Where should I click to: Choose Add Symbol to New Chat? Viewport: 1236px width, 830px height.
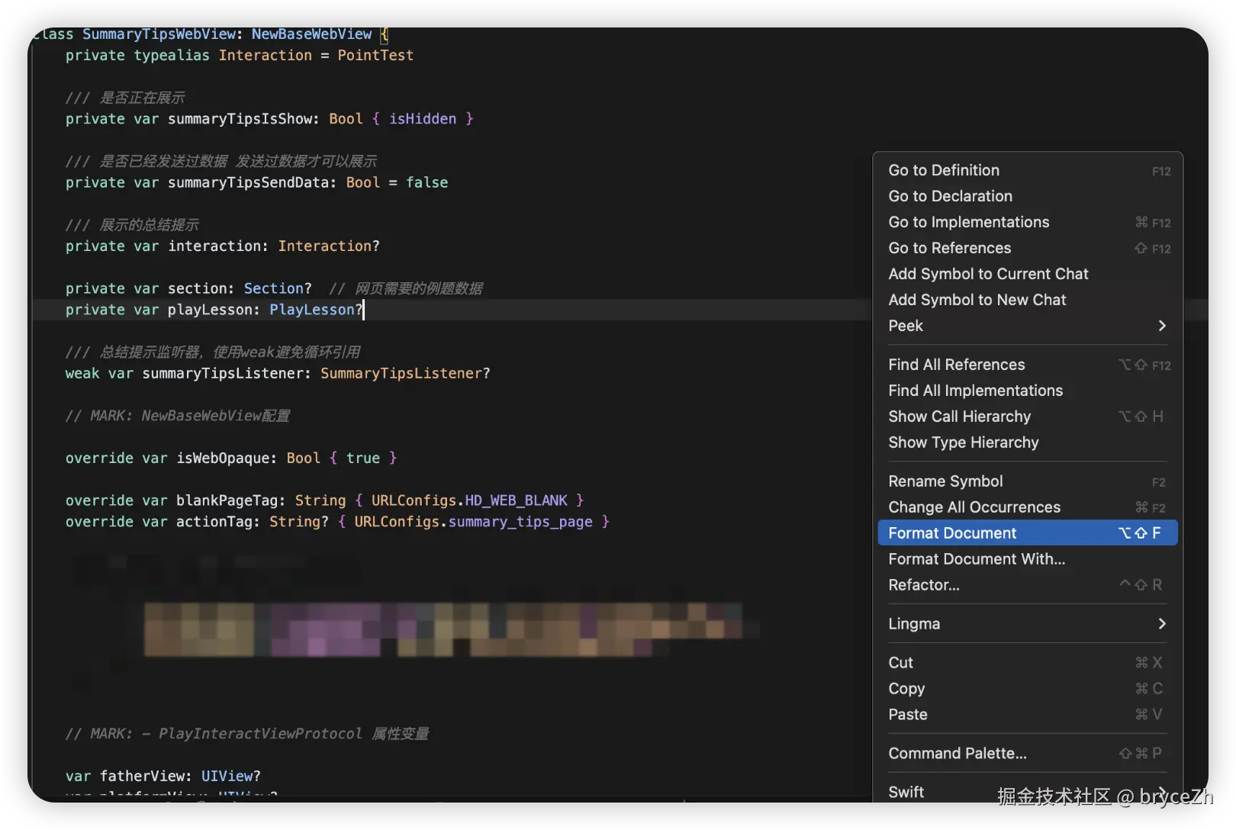(977, 300)
